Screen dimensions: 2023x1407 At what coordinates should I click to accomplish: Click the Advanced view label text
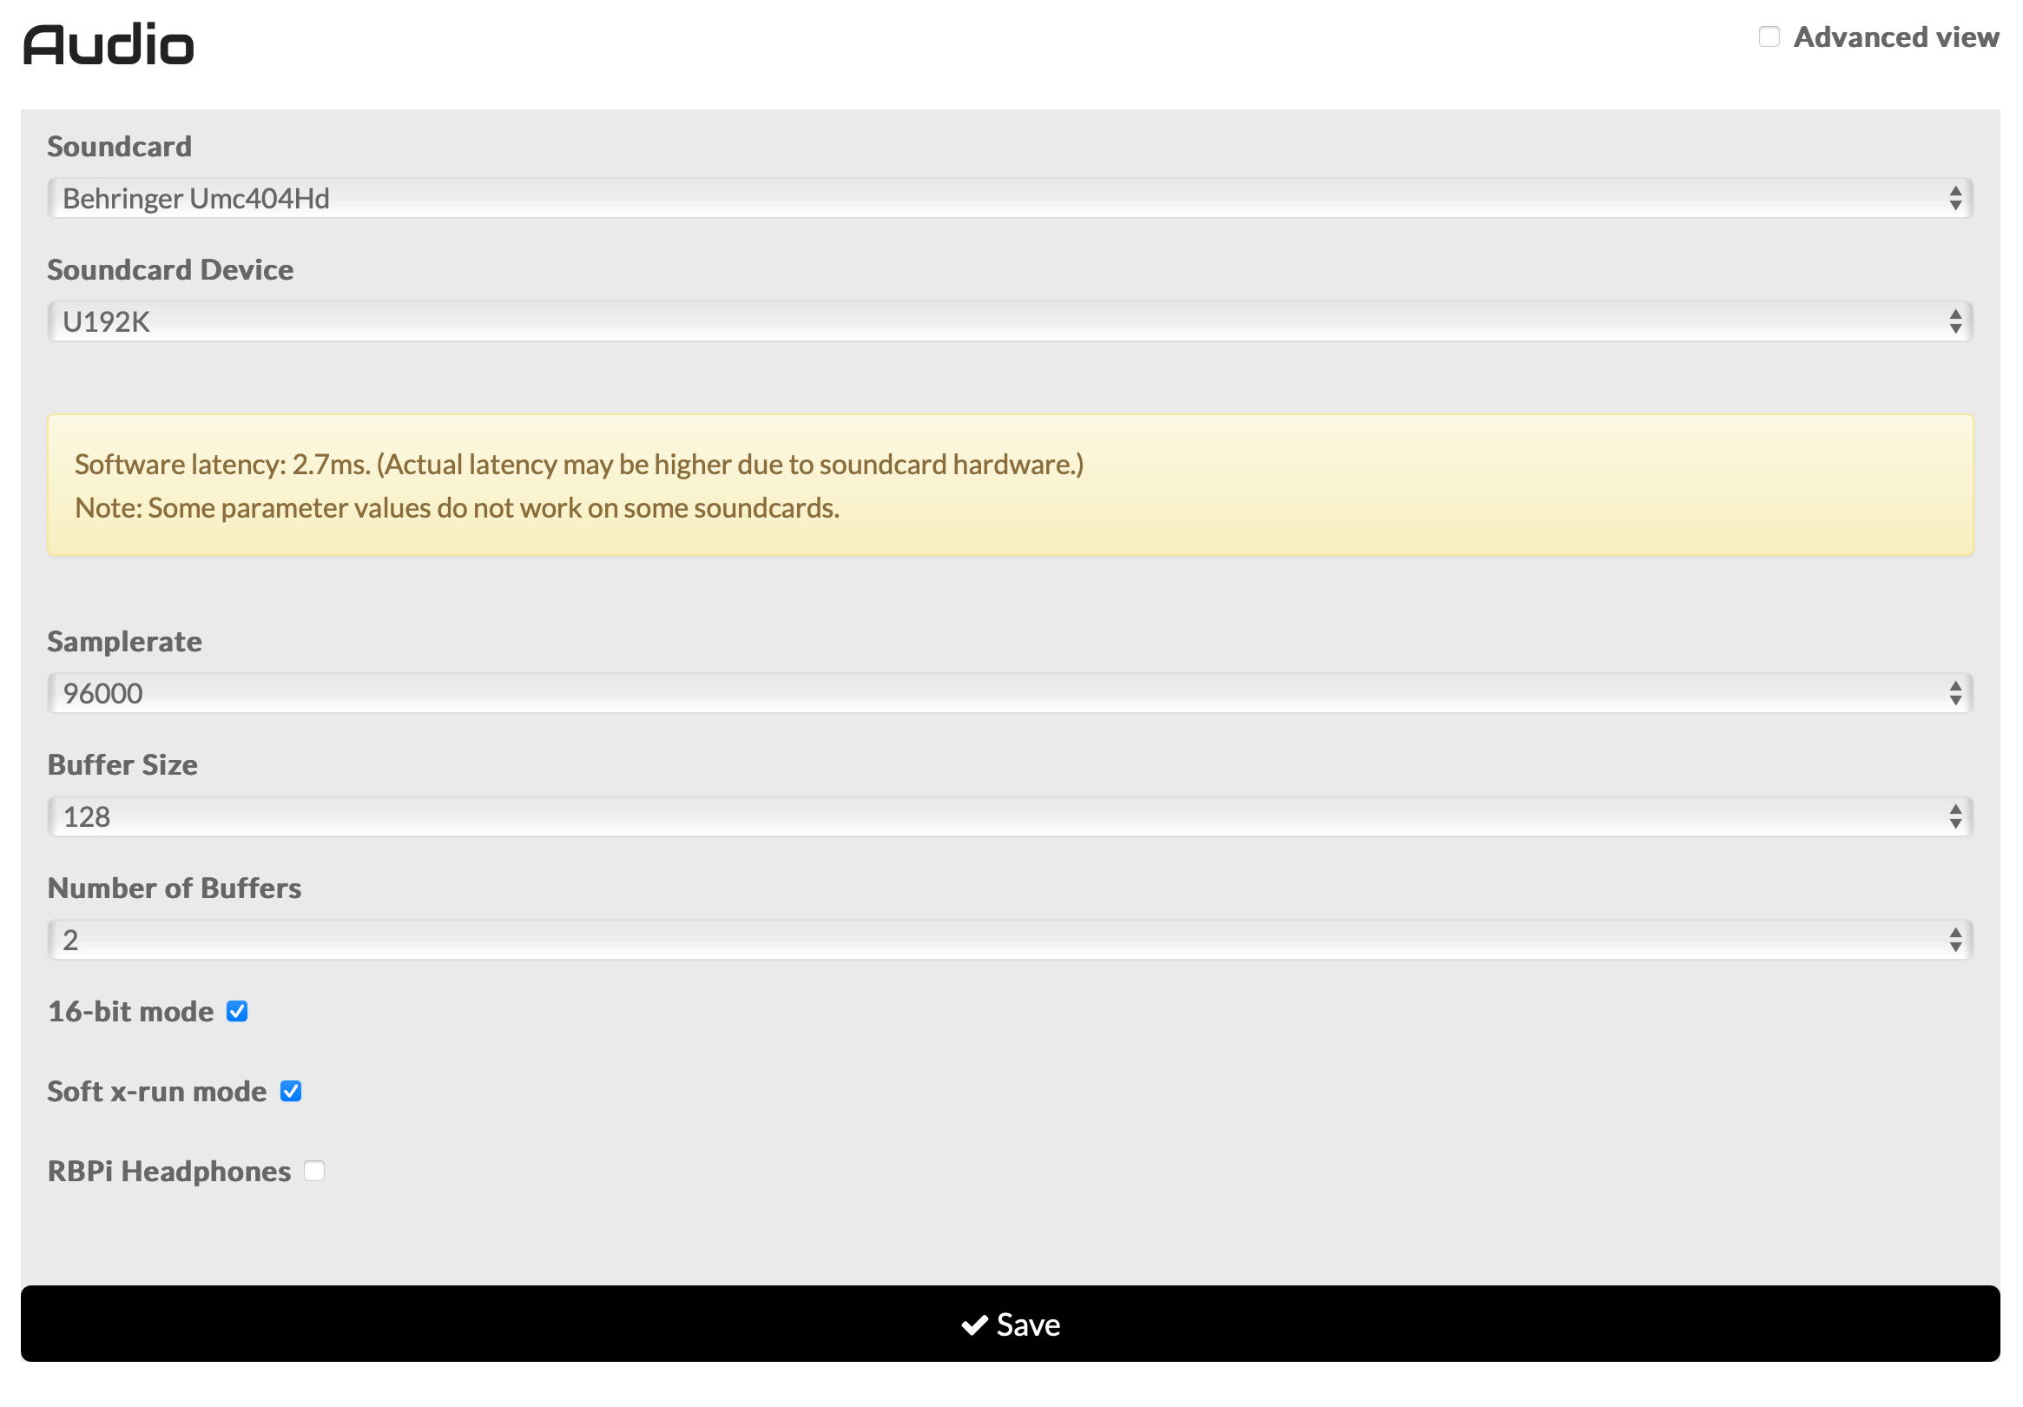[1895, 37]
